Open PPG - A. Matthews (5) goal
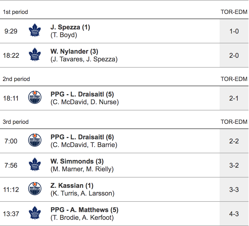Image resolution: width=249 pixels, height=226 pixels. 84,210
